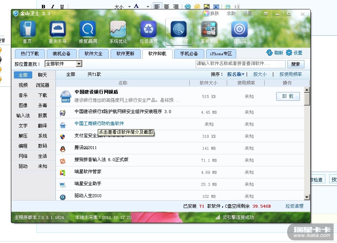Open the font color dropdown arrow in the editor

coord(148,7)
